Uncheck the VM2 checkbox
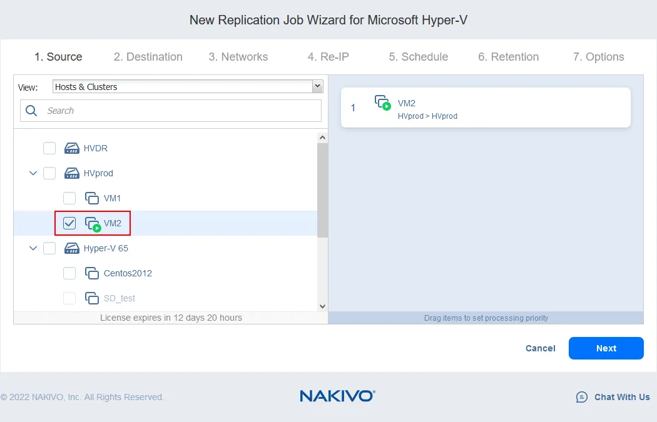 pos(69,223)
